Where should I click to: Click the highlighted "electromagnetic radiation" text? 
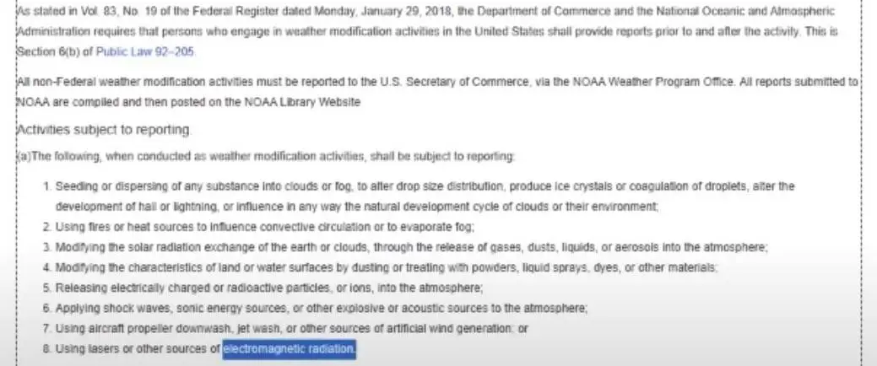(290, 349)
